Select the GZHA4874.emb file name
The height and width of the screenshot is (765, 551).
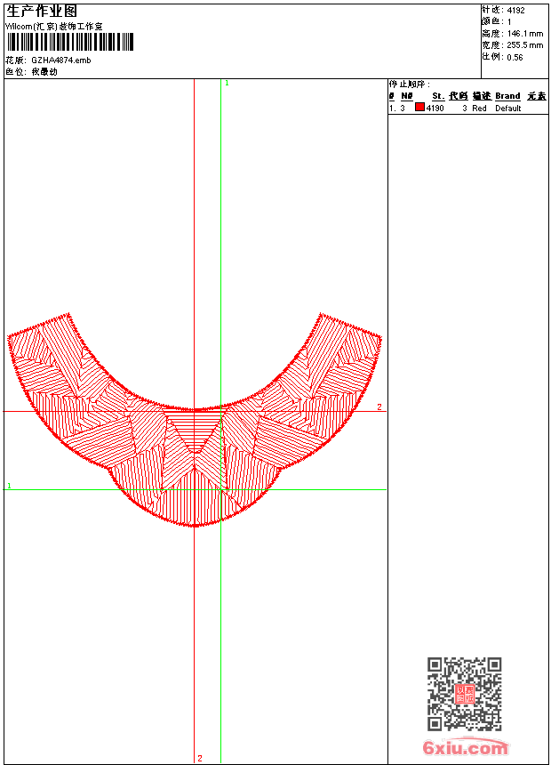coord(60,60)
